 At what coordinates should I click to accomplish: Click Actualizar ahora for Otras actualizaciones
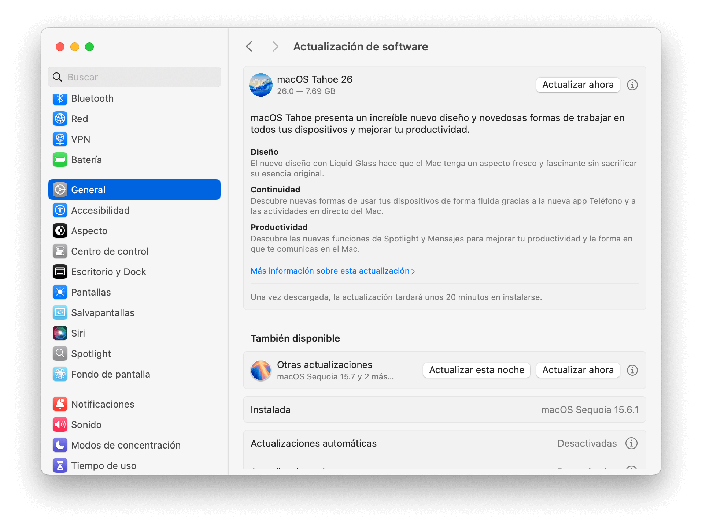coord(578,370)
